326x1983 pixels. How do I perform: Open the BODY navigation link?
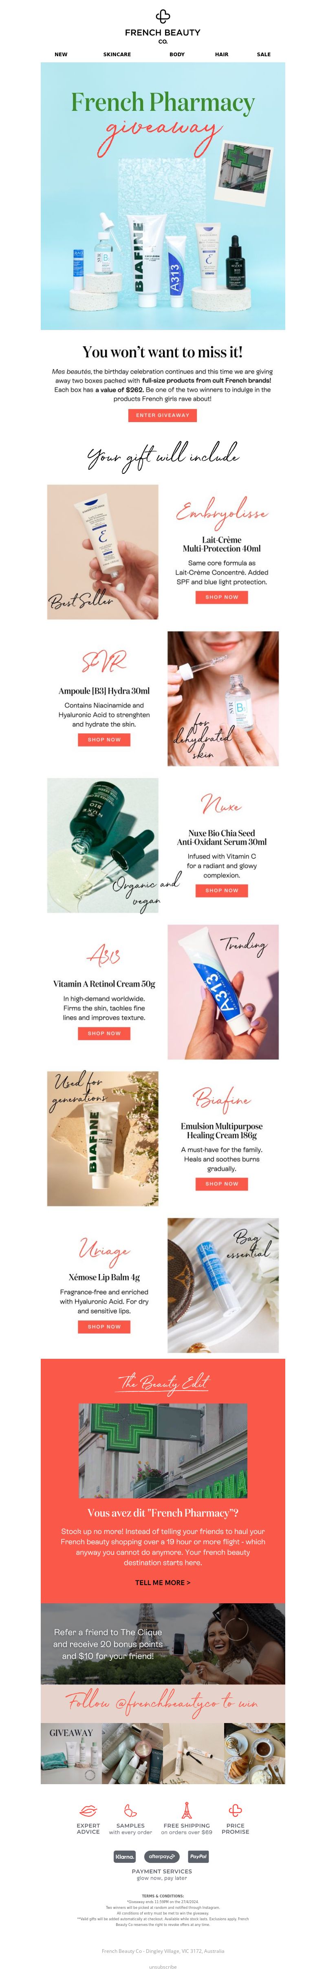click(177, 55)
